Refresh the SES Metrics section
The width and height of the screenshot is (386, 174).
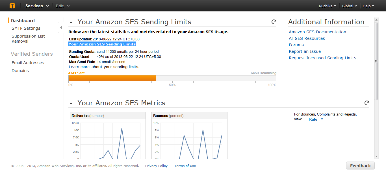(x=367, y=103)
